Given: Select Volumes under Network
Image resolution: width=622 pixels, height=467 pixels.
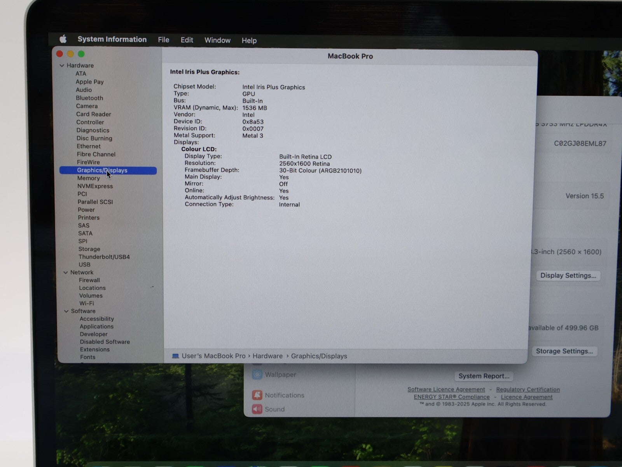Looking at the screenshot, I should click(91, 296).
